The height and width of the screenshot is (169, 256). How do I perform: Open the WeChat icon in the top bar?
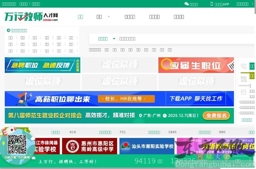(x=187, y=4)
